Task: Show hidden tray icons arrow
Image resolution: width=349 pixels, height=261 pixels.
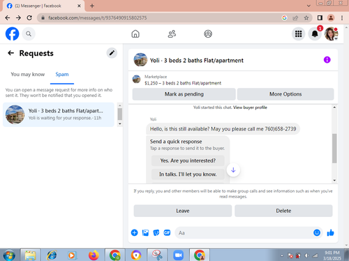Action: [282, 255]
